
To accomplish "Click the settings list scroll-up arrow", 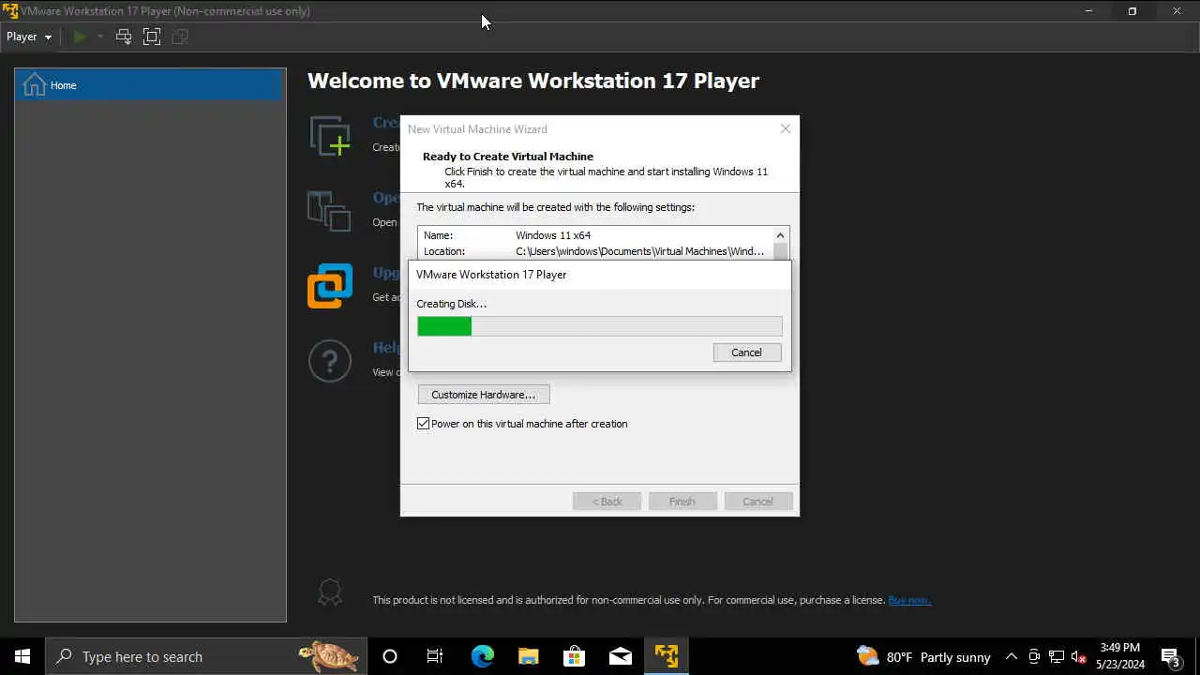I will tap(780, 235).
